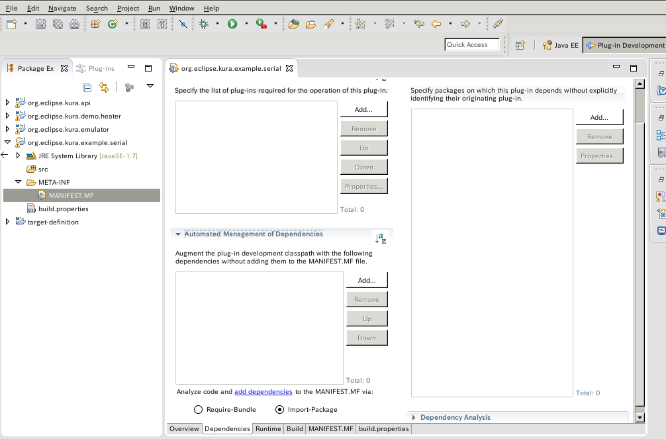Viewport: 666px width, 439px height.
Task: Click the Open Perspective icon
Action: 520,45
